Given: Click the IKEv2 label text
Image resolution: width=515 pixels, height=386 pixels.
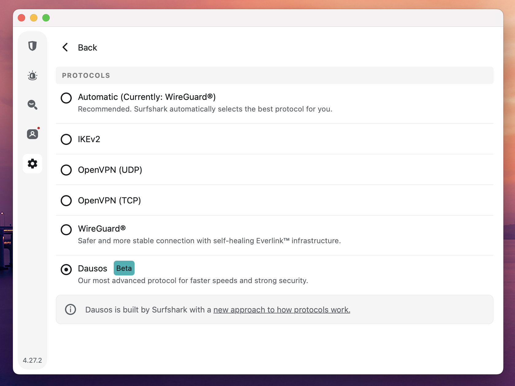Looking at the screenshot, I should (x=89, y=139).
